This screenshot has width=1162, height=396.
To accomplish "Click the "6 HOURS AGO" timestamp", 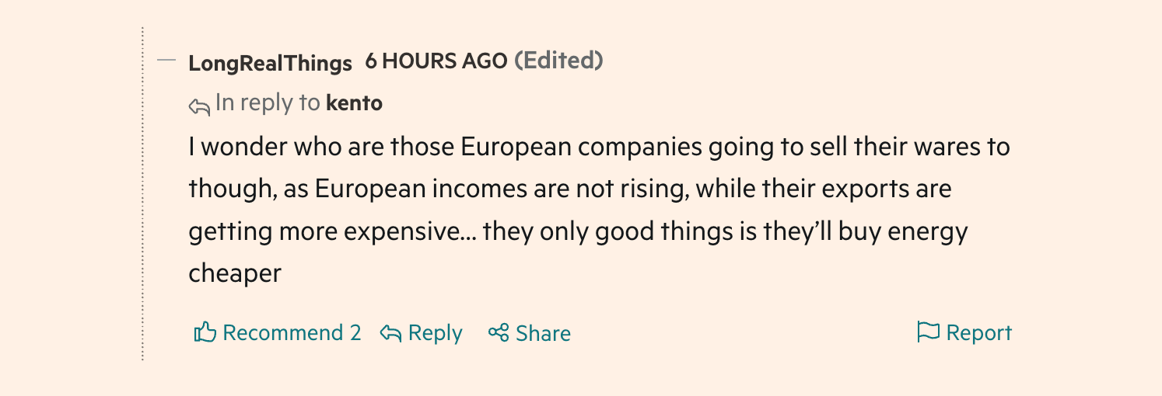I will click(x=436, y=61).
